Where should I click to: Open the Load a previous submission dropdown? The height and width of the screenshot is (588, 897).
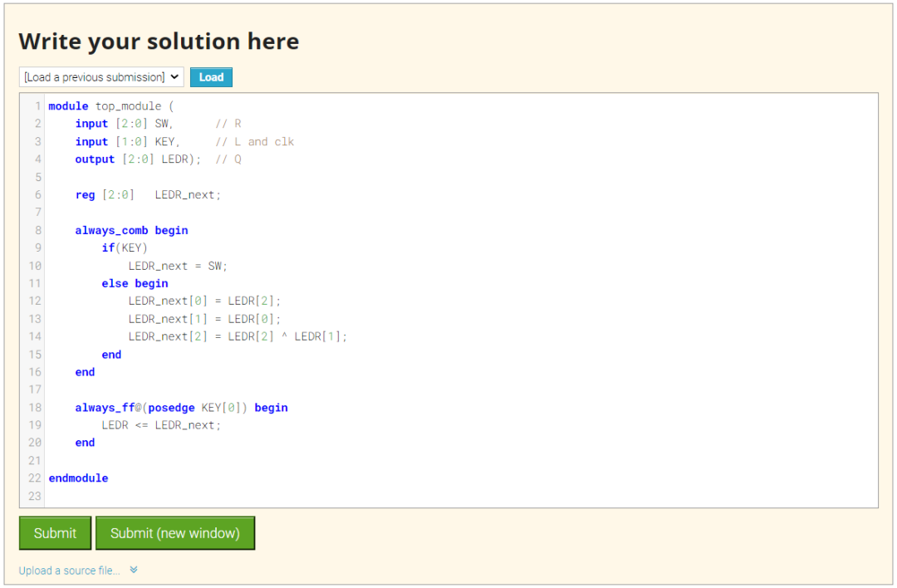[x=101, y=77]
